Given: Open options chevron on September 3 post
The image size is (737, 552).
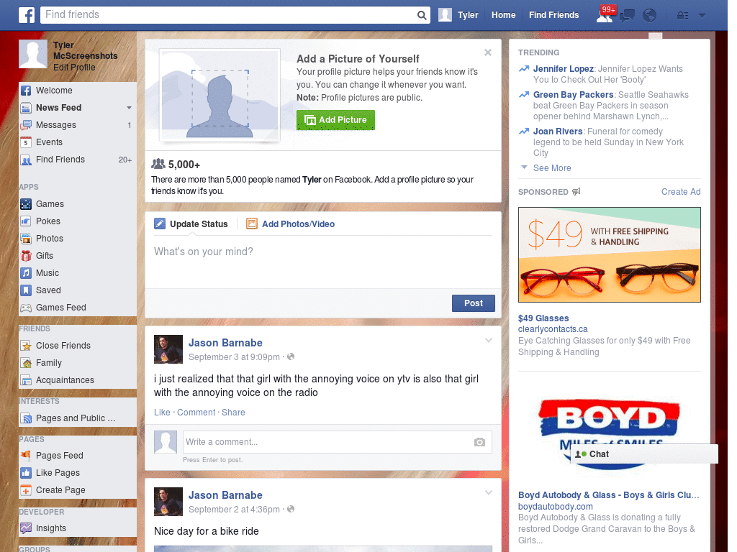Looking at the screenshot, I should click(x=489, y=340).
